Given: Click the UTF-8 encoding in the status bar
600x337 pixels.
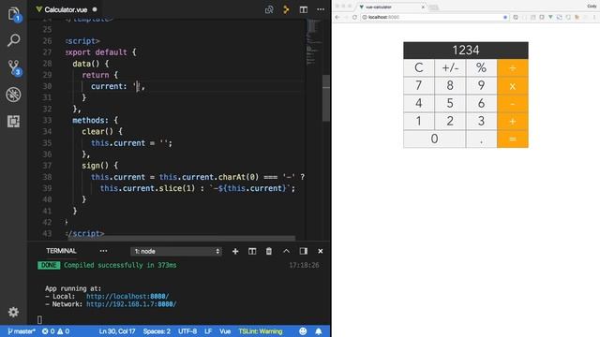Looking at the screenshot, I should [x=187, y=331].
